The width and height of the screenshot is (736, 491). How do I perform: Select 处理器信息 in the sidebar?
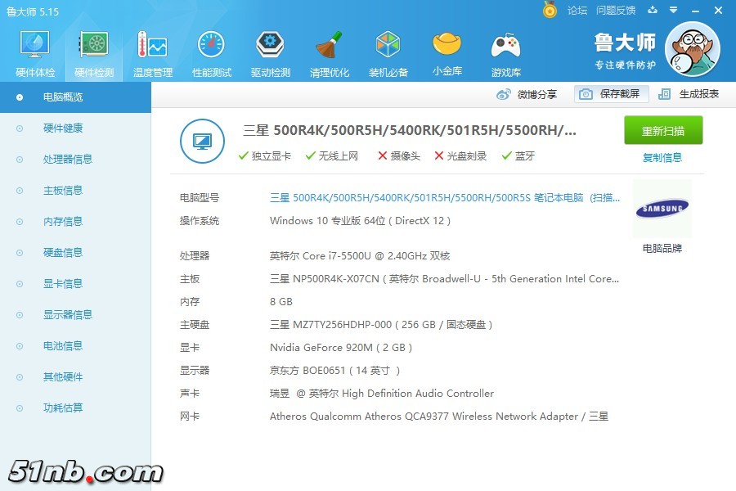68,160
